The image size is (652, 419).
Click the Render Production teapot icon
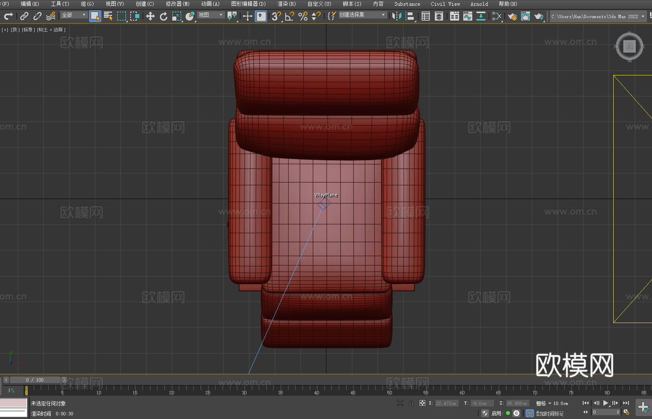[x=539, y=16]
